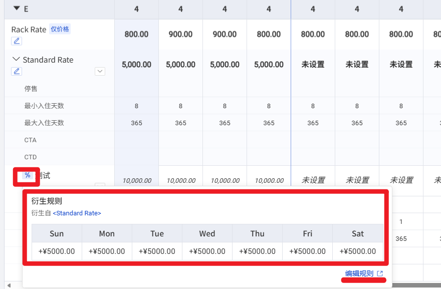Image resolution: width=441 pixels, height=289 pixels.
Task: Select the Standard Rate row label
Action: click(48, 60)
